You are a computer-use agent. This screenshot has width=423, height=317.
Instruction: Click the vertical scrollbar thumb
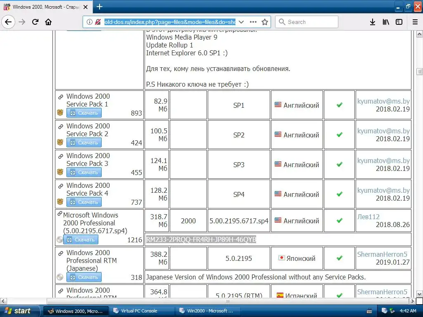[x=420, y=71]
